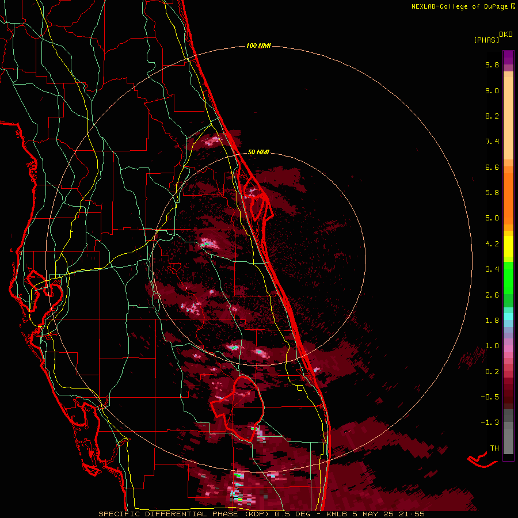Click the 6.6 value on the color scale

[492, 167]
